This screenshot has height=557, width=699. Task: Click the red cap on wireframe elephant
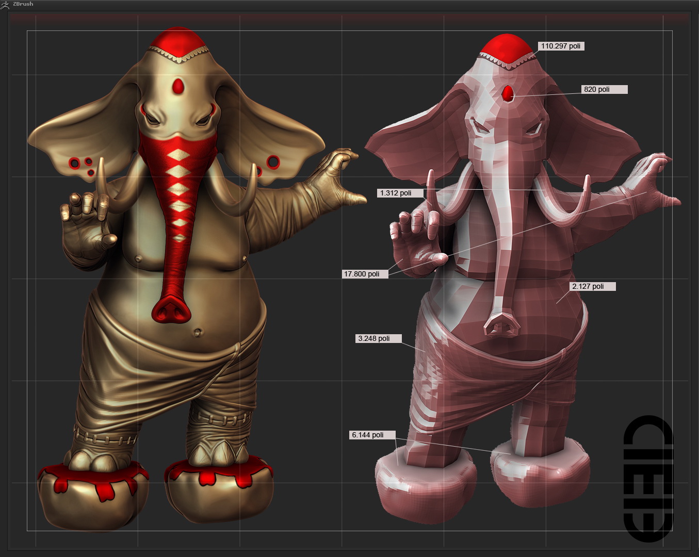[507, 47]
